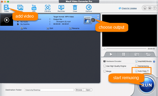Open the user account icon
The image size is (158, 96).
click(x=145, y=8)
